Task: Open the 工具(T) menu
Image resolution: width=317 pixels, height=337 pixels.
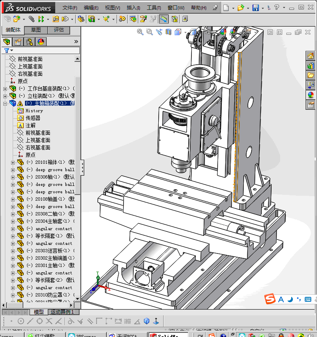Action: click(x=154, y=8)
